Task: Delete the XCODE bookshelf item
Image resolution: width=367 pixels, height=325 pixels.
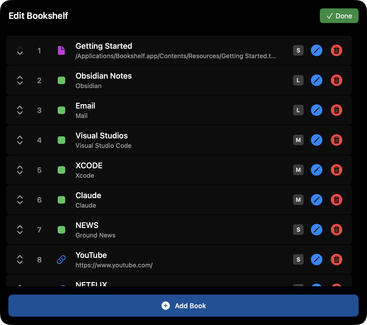Action: pyautogui.click(x=337, y=170)
